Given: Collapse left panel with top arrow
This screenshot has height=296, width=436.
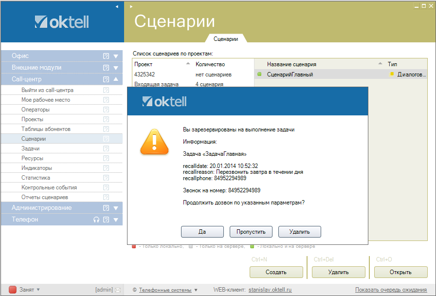Looking at the screenshot, I should coord(117,7).
